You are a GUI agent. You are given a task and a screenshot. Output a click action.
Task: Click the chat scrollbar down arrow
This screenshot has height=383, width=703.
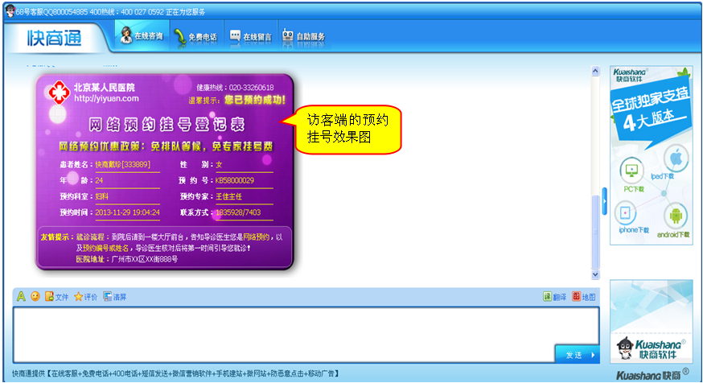(x=595, y=274)
